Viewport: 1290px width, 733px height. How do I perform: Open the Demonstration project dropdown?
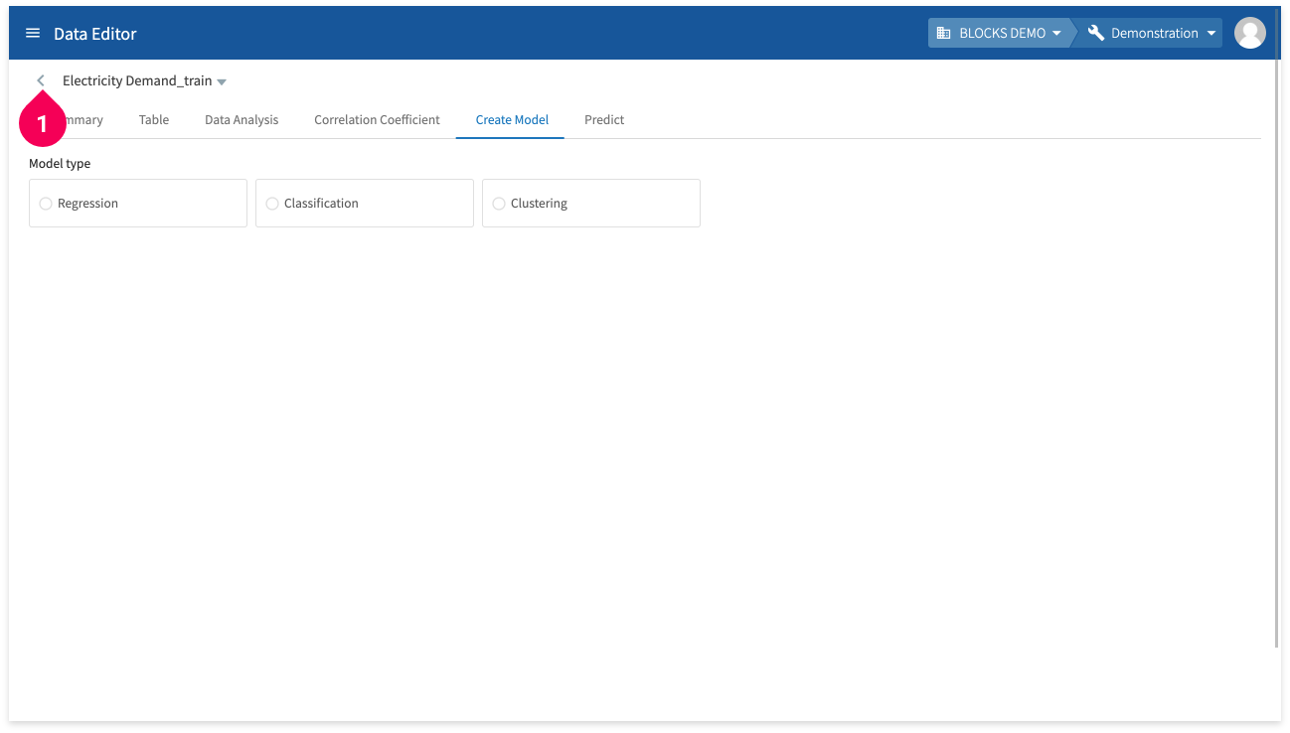[x=1152, y=33]
